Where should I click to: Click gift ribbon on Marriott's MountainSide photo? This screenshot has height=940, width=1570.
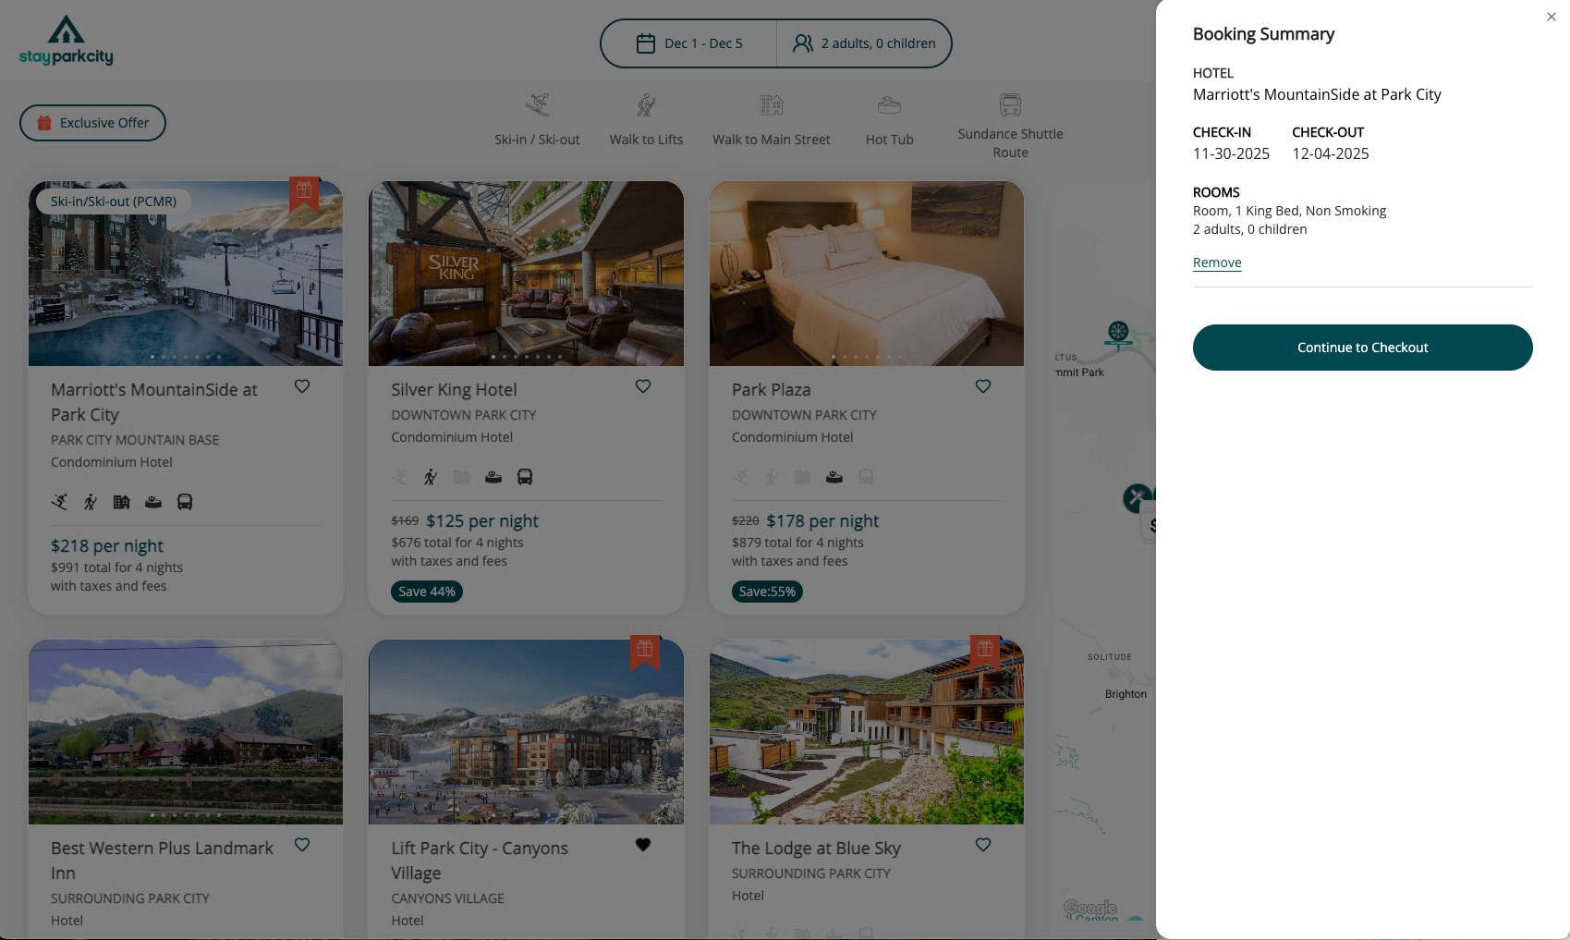tap(304, 192)
